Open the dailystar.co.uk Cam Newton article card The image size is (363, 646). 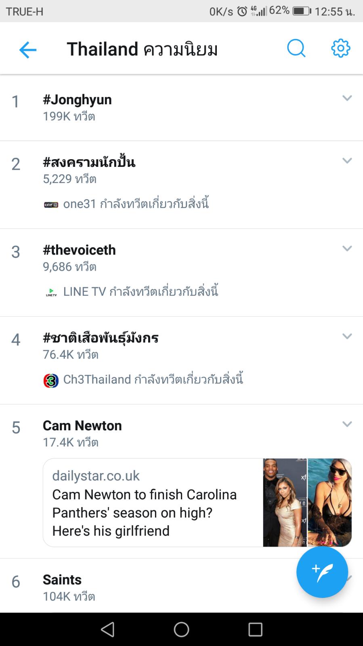click(197, 503)
